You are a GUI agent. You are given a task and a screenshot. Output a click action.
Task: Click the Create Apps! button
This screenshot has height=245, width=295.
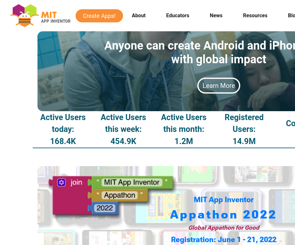click(x=99, y=16)
